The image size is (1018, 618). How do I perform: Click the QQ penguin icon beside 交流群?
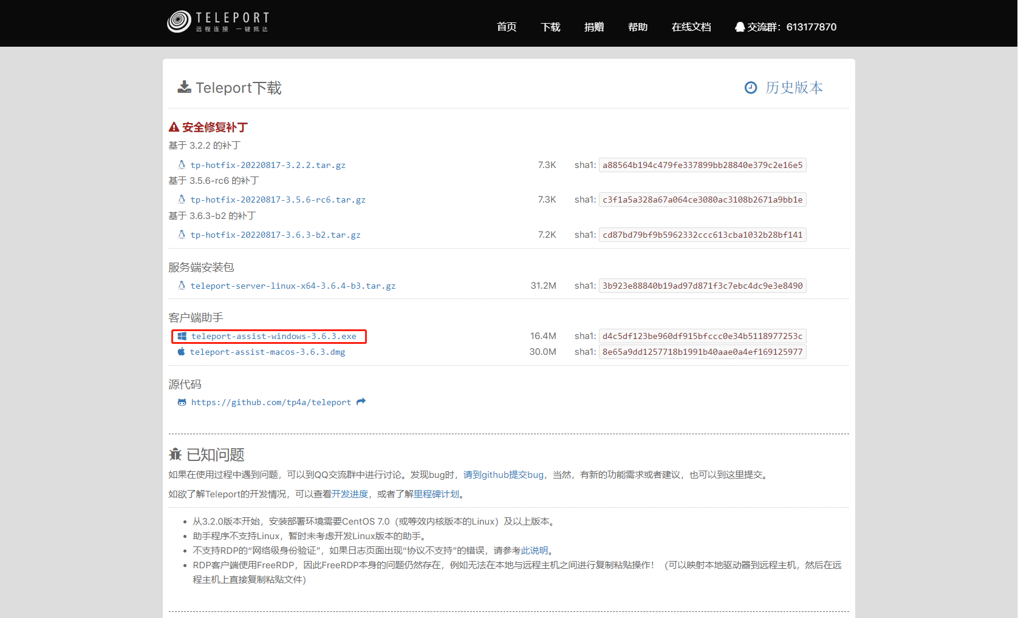tap(740, 27)
